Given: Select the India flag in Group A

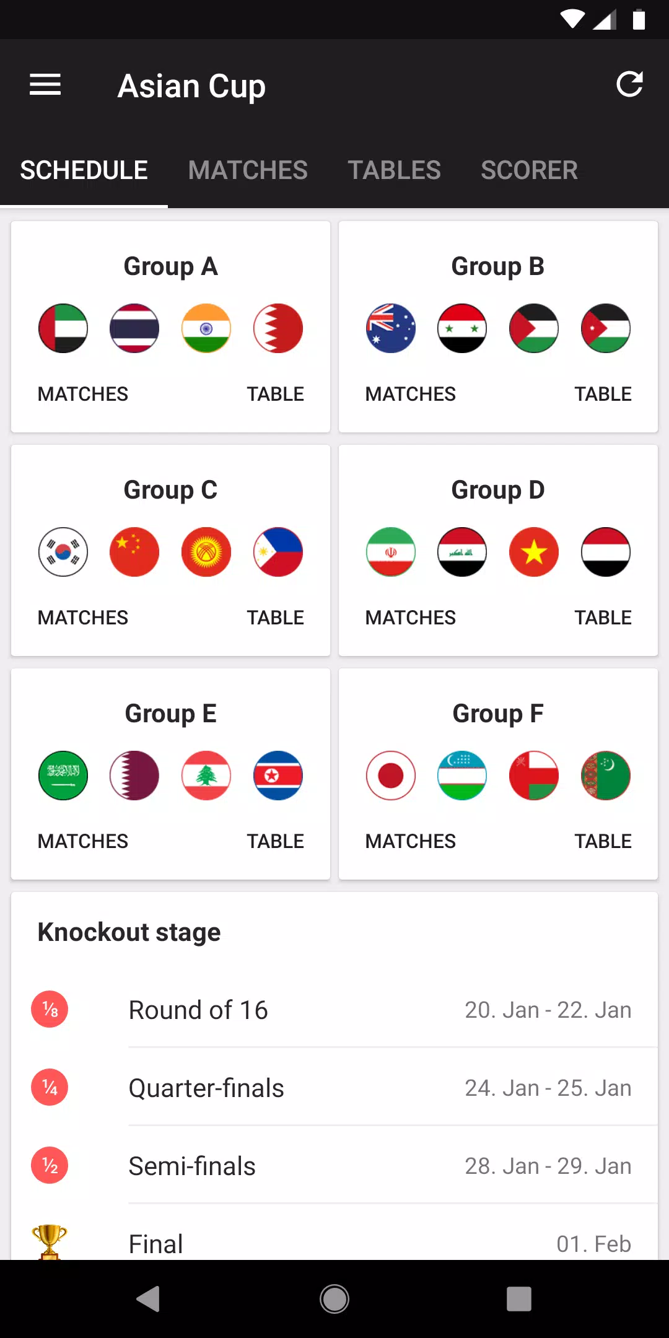Looking at the screenshot, I should point(206,328).
